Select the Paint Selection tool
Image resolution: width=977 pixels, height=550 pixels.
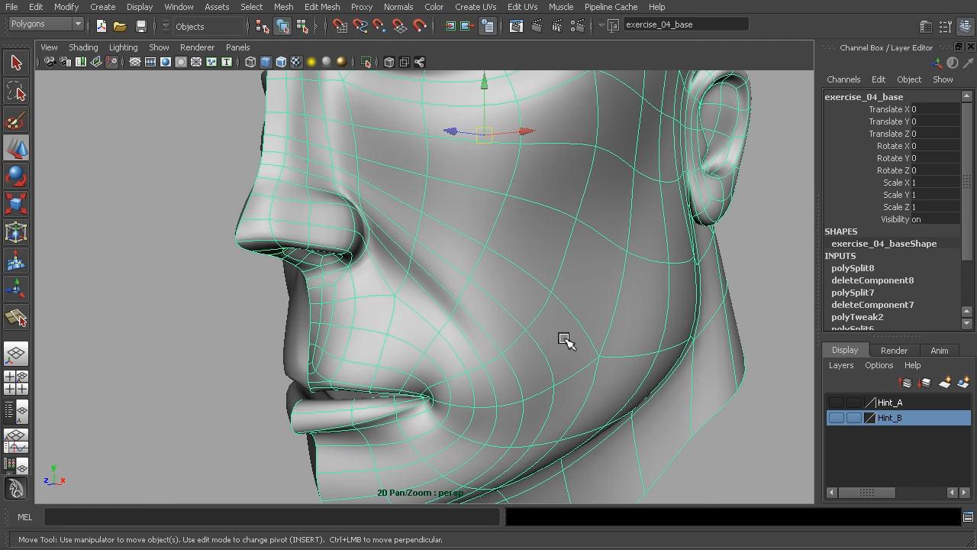click(16, 121)
